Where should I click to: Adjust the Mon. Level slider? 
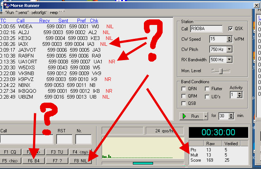(x=221, y=70)
